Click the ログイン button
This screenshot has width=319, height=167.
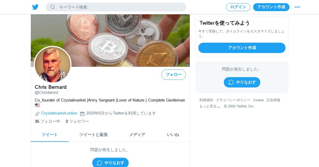pos(238,7)
